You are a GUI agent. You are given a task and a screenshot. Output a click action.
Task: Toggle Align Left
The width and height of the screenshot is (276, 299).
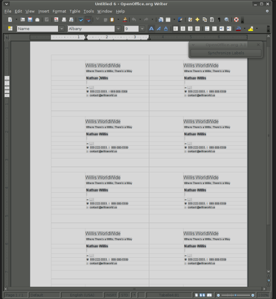(175, 28)
